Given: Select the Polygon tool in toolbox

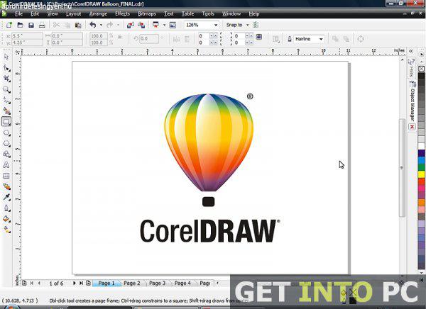Looking at the screenshot, I should (6, 143).
